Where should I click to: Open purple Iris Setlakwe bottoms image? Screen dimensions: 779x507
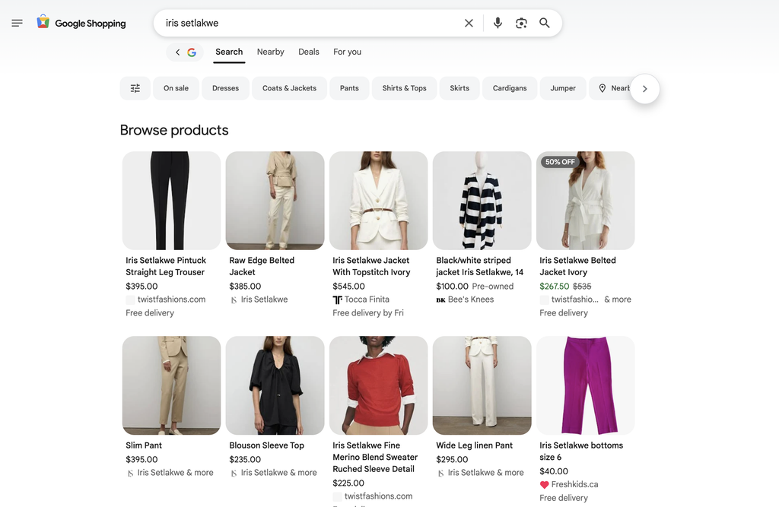point(585,385)
